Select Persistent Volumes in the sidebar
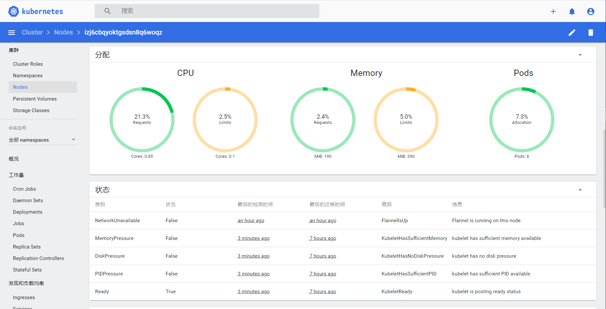606x309 pixels. click(x=35, y=99)
